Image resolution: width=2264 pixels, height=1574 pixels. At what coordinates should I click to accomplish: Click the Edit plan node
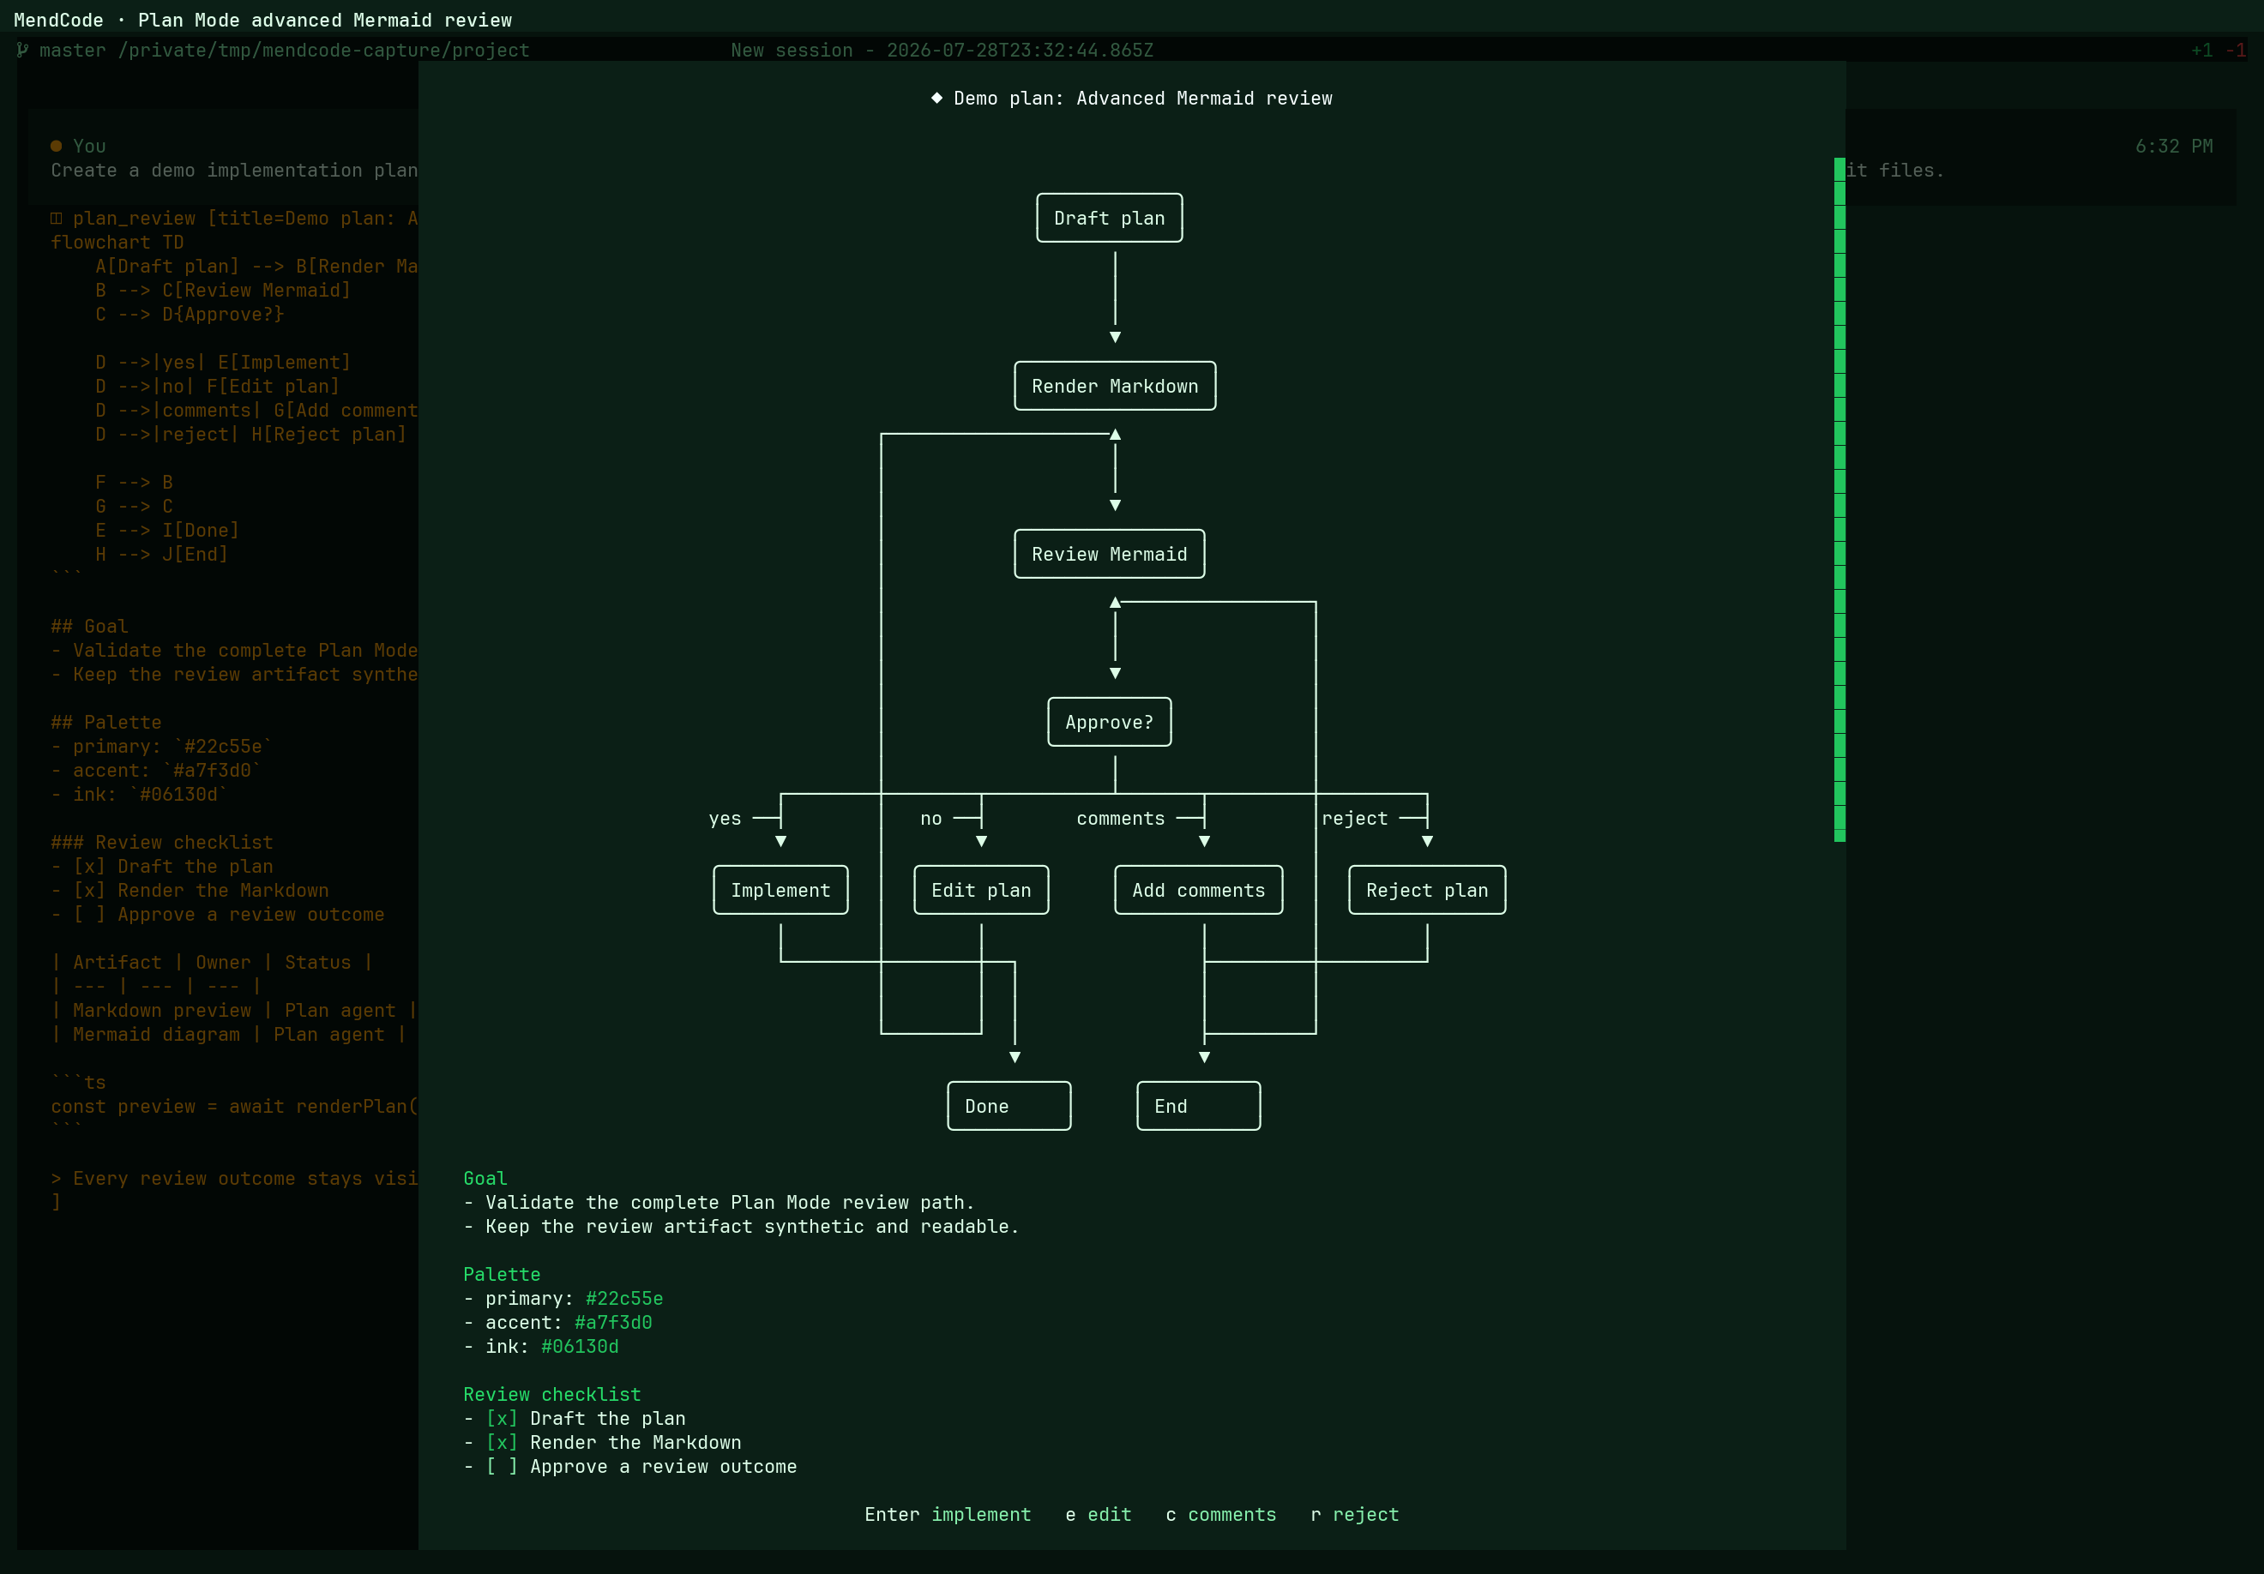click(x=981, y=890)
